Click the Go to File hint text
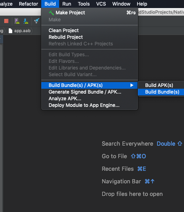Screen dimensions: 184x212 point(114,156)
